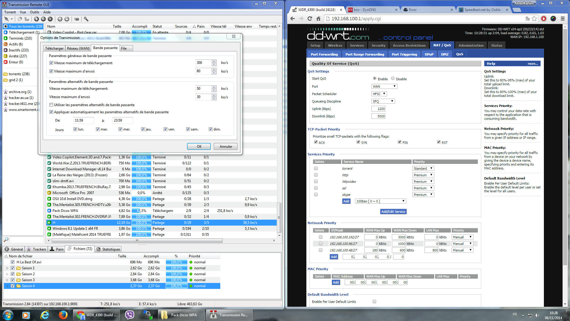Open options with the wrench icon
This screenshot has height=321, width=570.
click(x=86, y=19)
